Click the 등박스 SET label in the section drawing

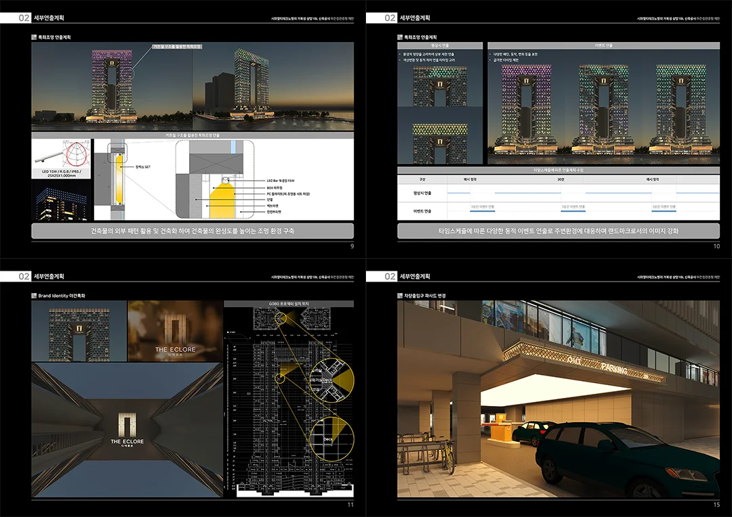click(143, 166)
